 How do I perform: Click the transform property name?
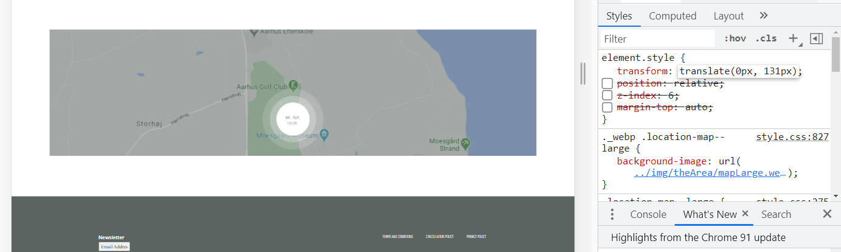(x=642, y=71)
